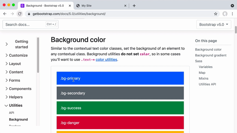Jump to Background gradient in page contents
This screenshot has width=237, height=133.
coord(211,55)
